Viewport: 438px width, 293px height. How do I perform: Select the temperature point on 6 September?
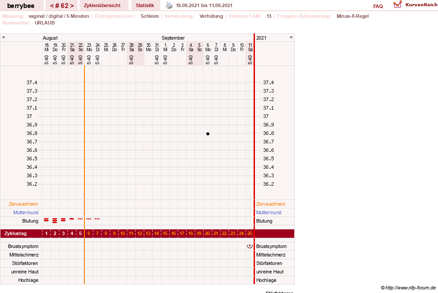[208, 134]
